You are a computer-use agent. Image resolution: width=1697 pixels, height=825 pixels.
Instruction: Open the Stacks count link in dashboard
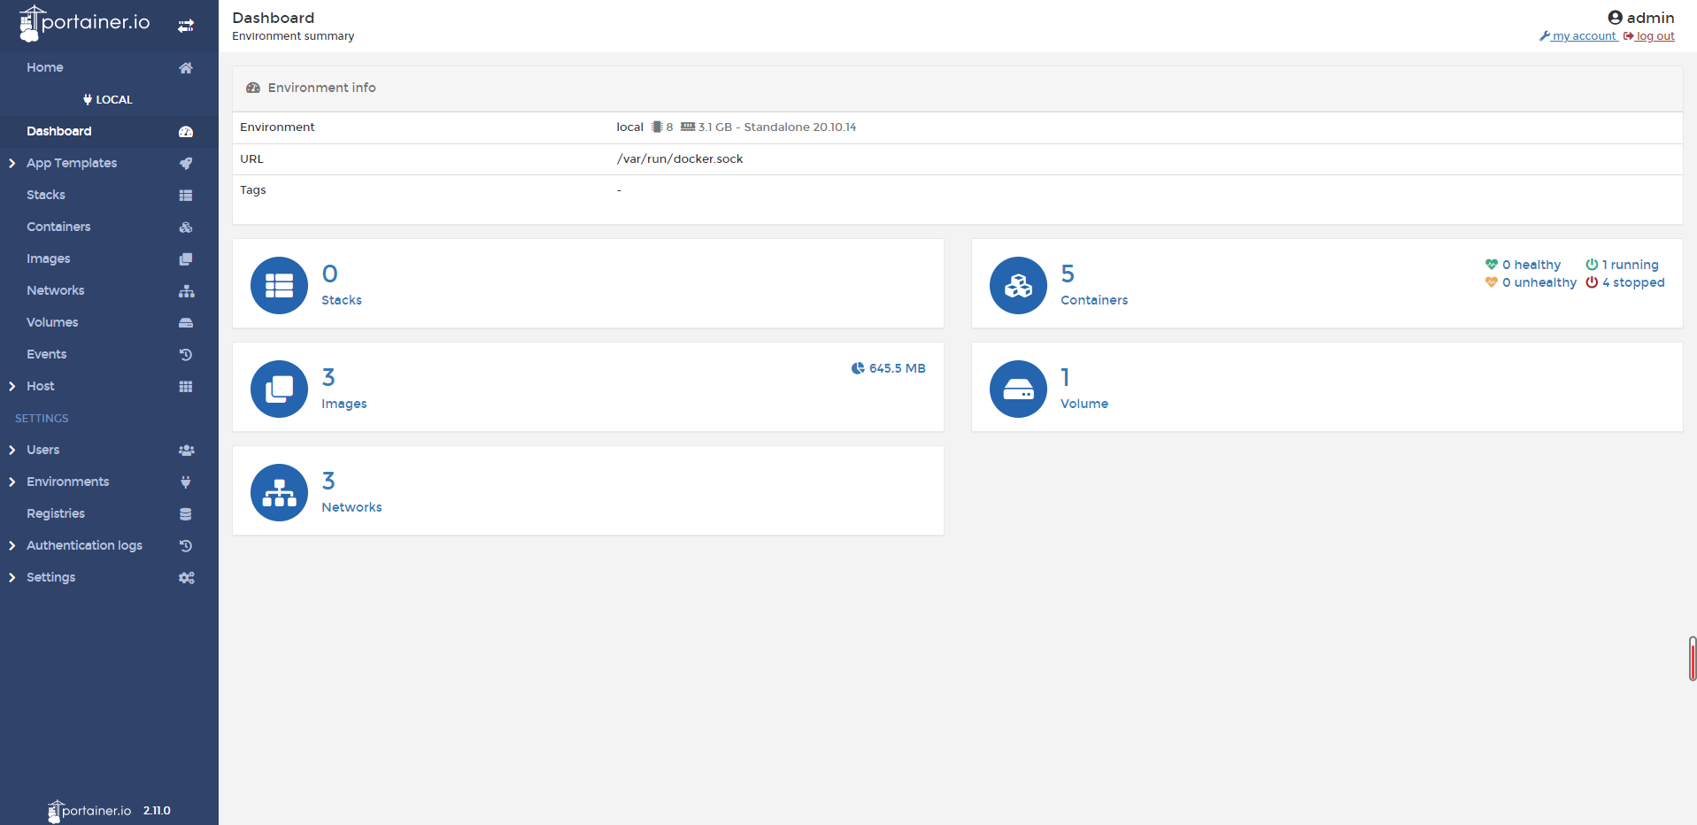point(330,274)
